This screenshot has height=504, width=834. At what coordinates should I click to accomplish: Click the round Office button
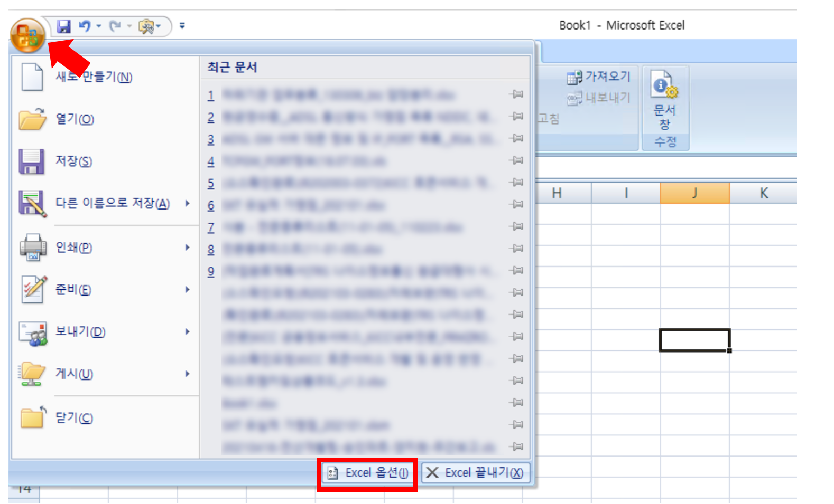(x=27, y=35)
